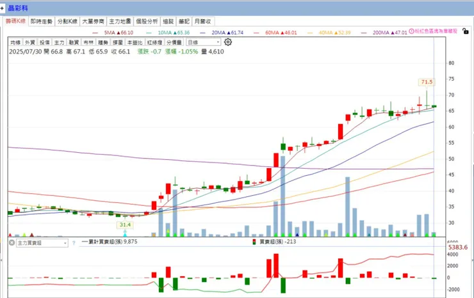Click the 10MA legend entry

pos(168,33)
